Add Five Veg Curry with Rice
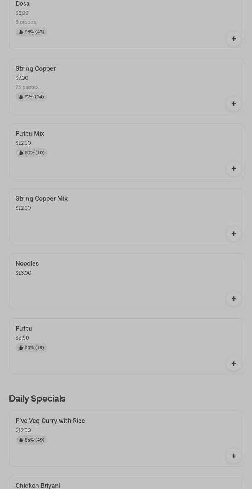 (x=233, y=456)
